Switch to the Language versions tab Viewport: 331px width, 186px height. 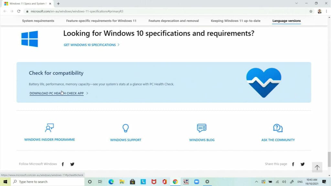pos(286,20)
